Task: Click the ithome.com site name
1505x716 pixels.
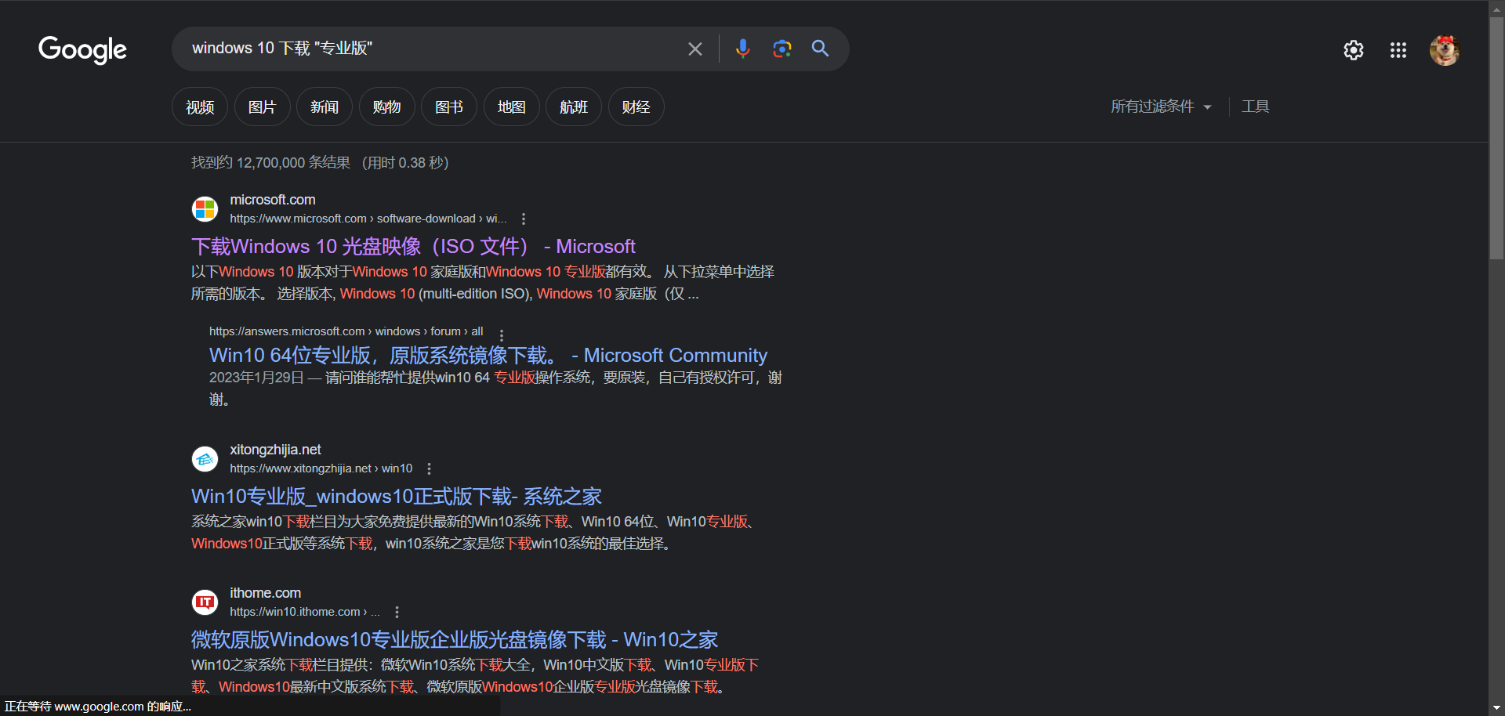Action: 265,593
